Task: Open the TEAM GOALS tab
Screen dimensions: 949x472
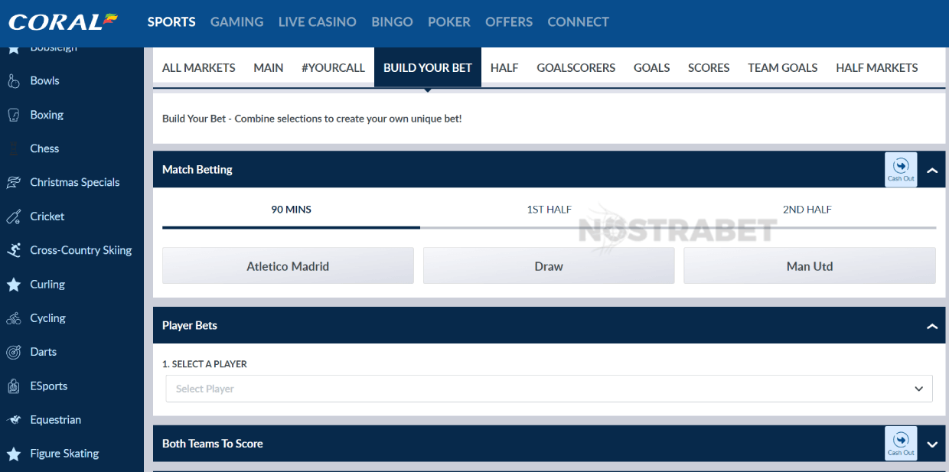Action: click(x=783, y=67)
